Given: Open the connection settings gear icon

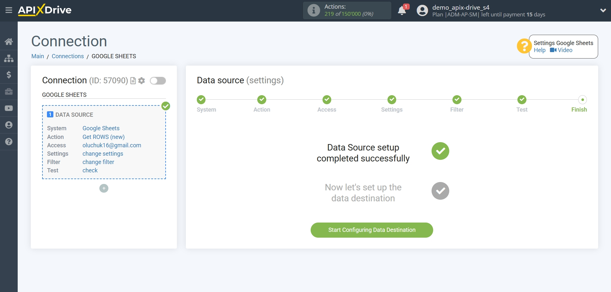Looking at the screenshot, I should coord(141,81).
